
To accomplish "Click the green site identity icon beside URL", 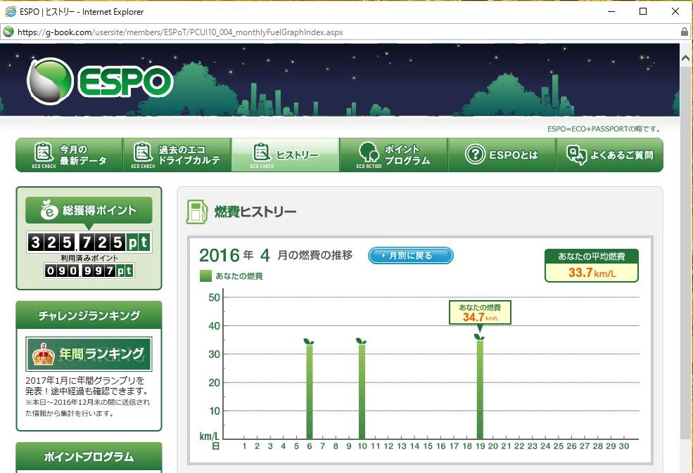I will click(x=8, y=32).
